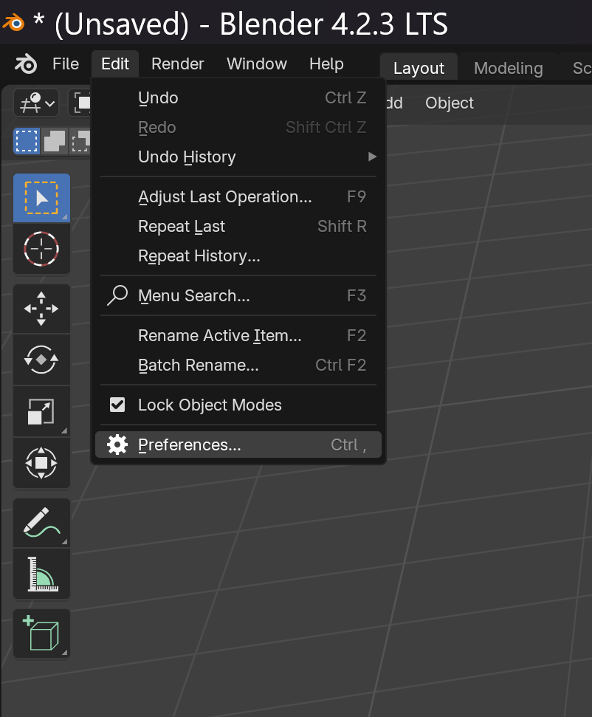This screenshot has width=592, height=717.
Task: Choose Undo from Edit menu
Action: tap(238, 98)
